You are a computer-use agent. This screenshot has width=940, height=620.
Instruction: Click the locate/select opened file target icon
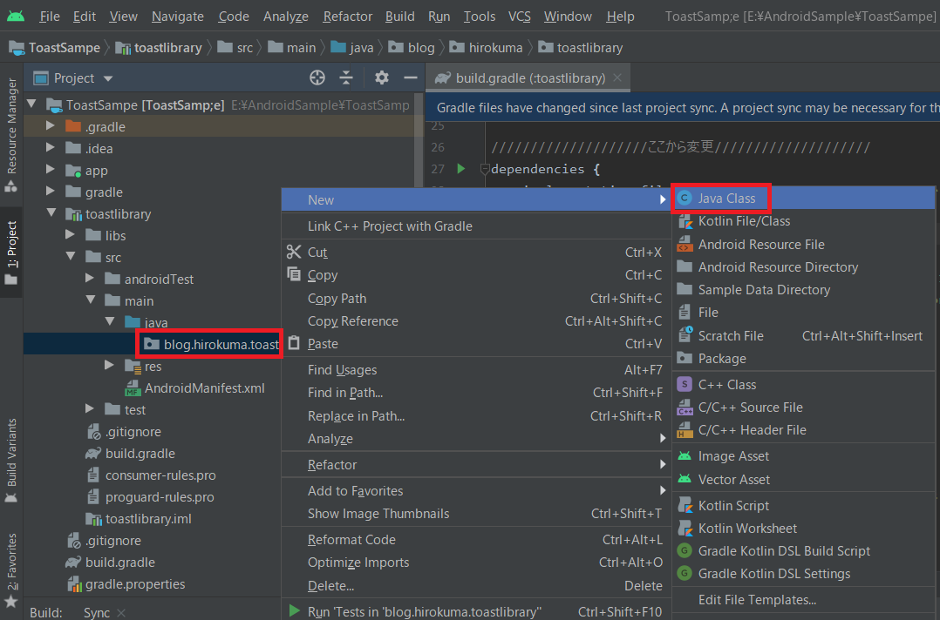(317, 77)
